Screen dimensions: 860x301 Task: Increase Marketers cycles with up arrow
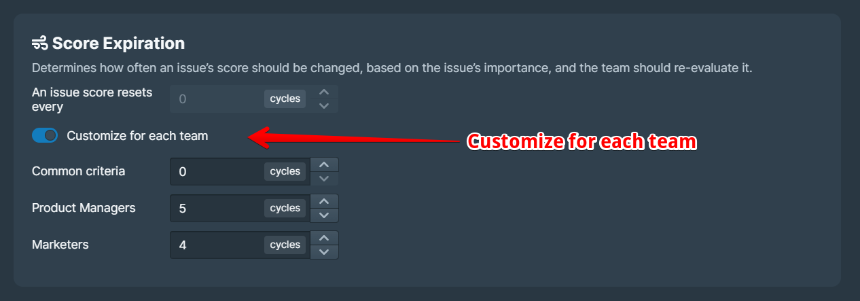click(x=324, y=238)
